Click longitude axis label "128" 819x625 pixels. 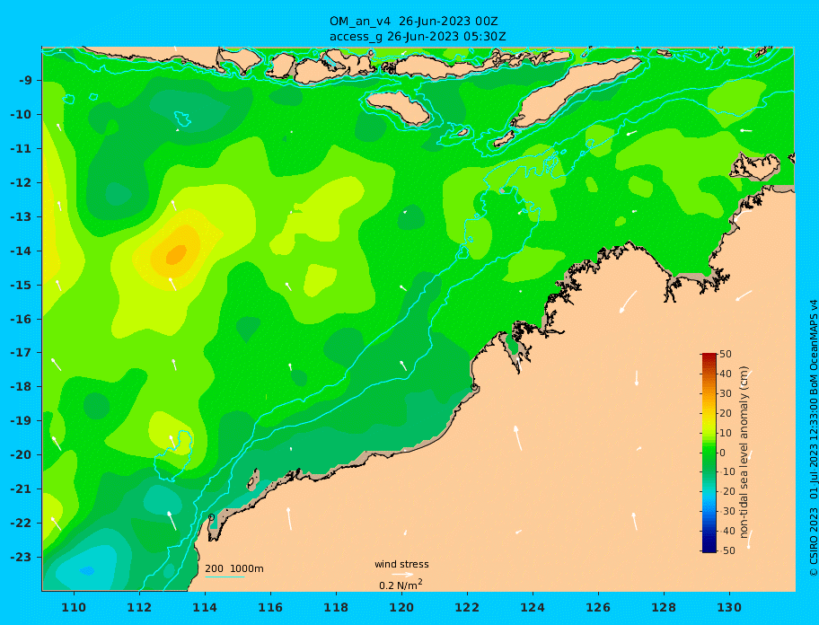(664, 608)
